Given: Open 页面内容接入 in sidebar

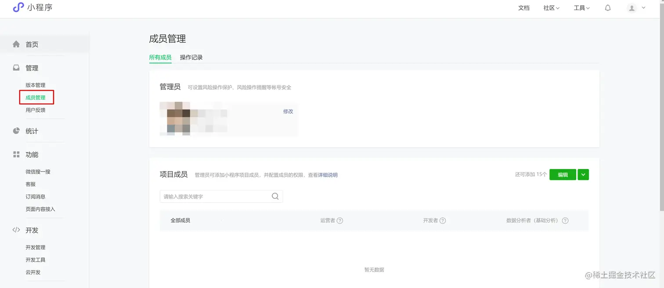Looking at the screenshot, I should click(40, 209).
